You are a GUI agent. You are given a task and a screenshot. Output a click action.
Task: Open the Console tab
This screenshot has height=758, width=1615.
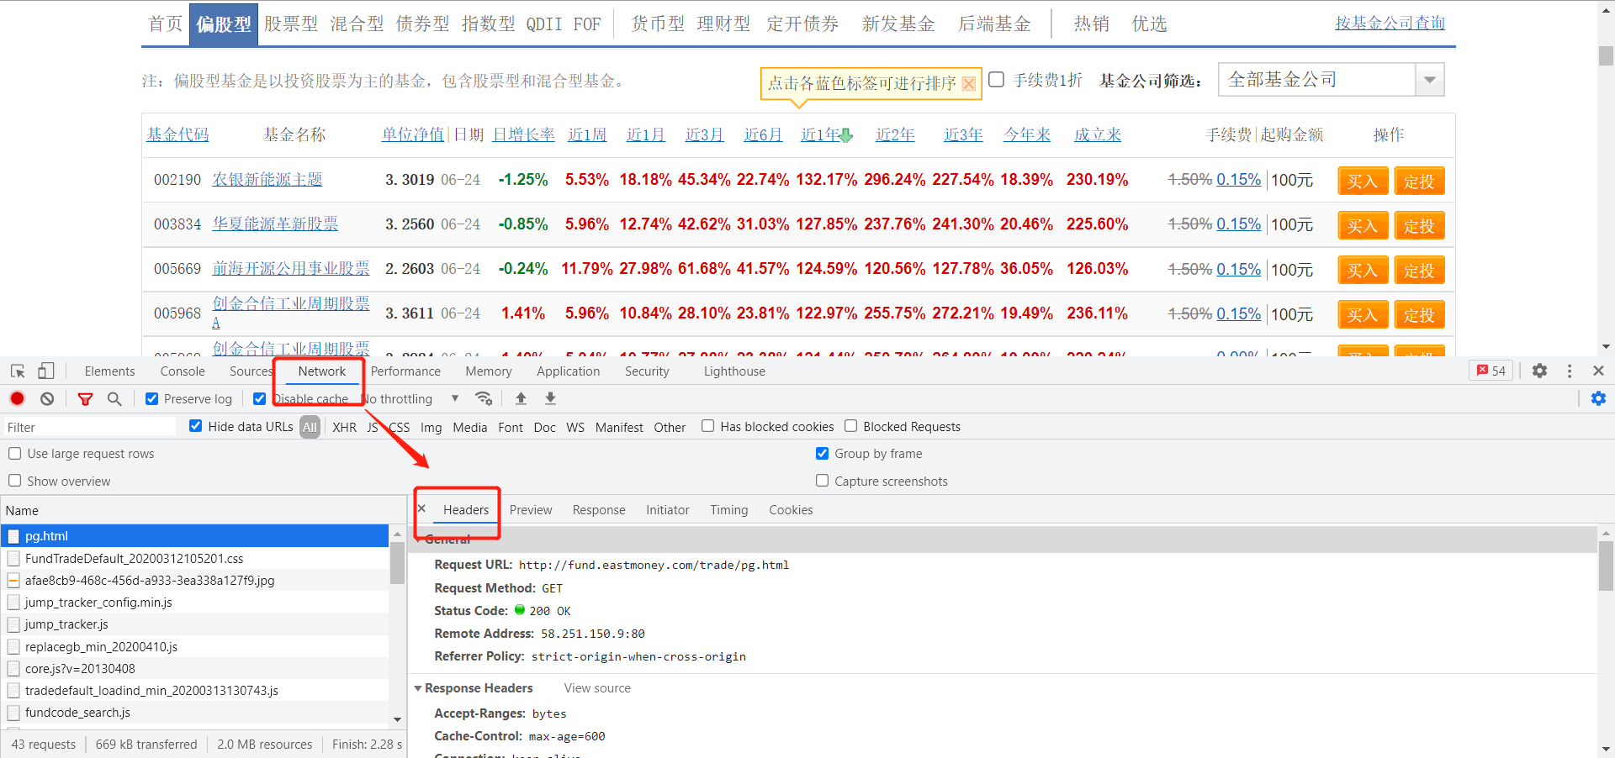pos(183,371)
